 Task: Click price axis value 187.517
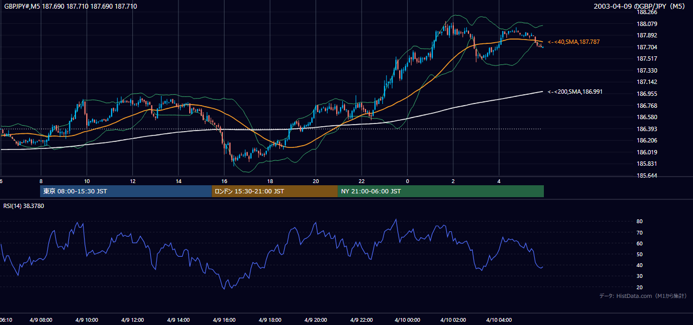(647, 58)
